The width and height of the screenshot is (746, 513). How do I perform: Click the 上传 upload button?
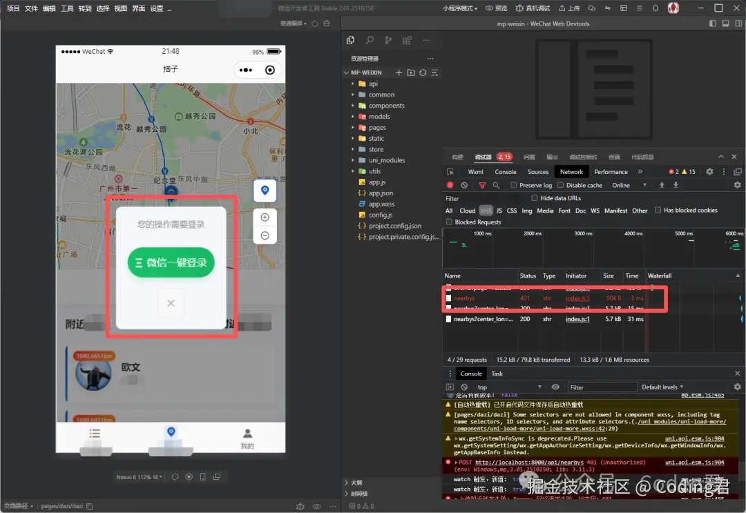click(569, 8)
